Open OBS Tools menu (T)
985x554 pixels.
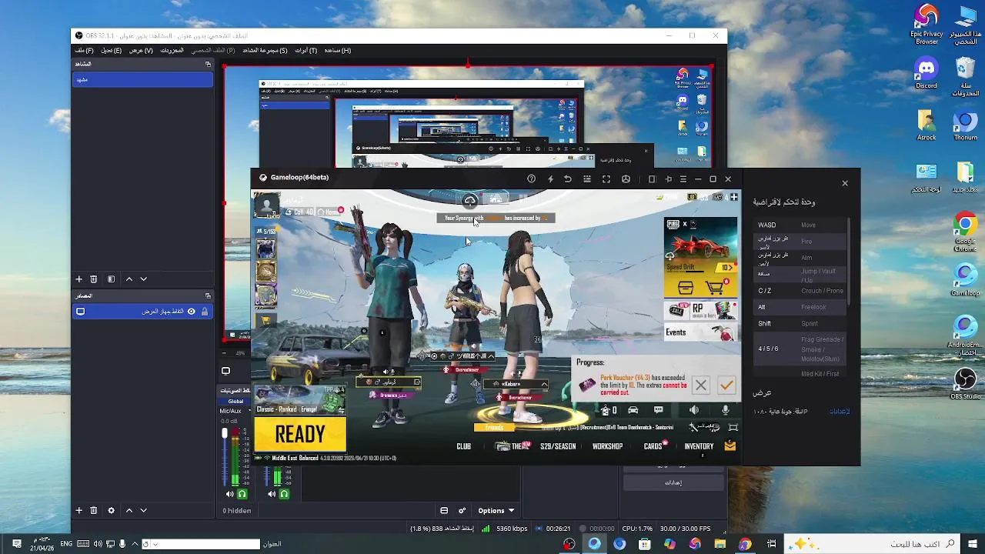tap(306, 50)
